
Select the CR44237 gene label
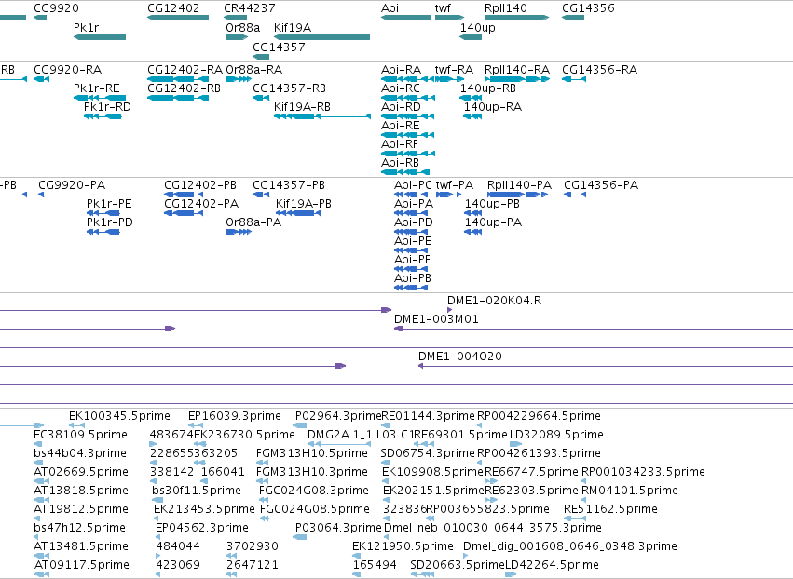click(250, 8)
